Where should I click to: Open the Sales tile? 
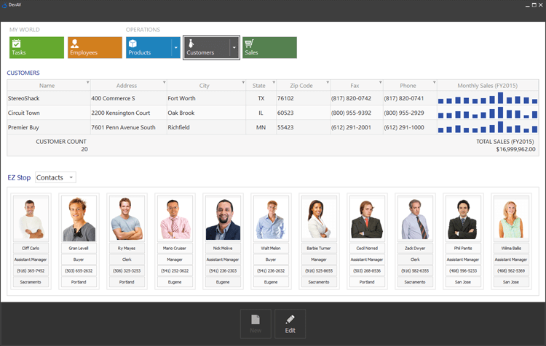pyautogui.click(x=269, y=48)
